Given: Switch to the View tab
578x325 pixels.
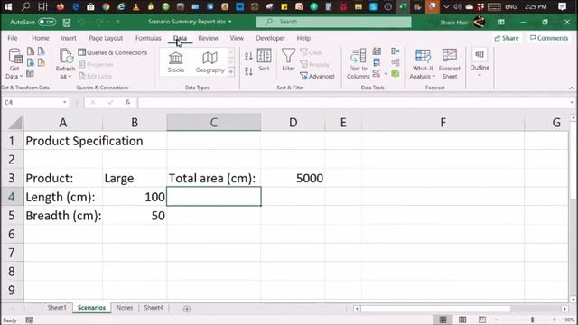Looking at the screenshot, I should pyautogui.click(x=237, y=38).
